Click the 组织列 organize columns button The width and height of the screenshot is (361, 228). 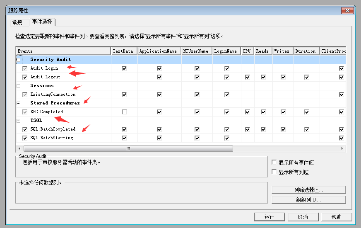(x=308, y=200)
